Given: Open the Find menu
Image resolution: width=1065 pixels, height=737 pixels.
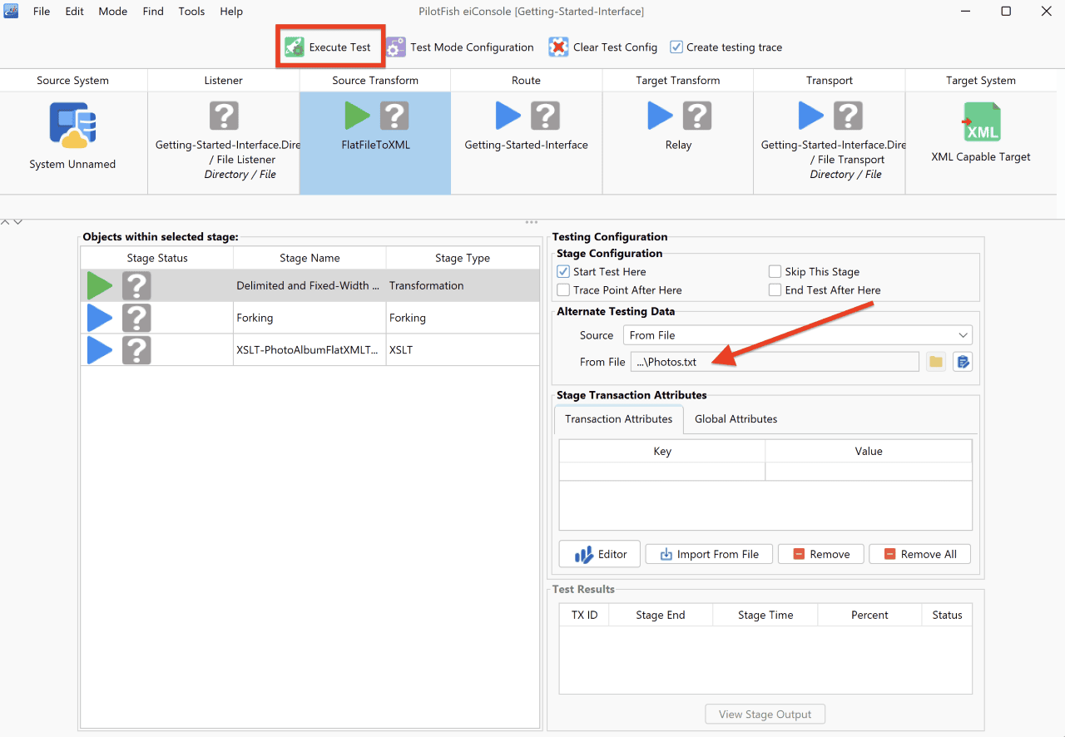Looking at the screenshot, I should [153, 12].
